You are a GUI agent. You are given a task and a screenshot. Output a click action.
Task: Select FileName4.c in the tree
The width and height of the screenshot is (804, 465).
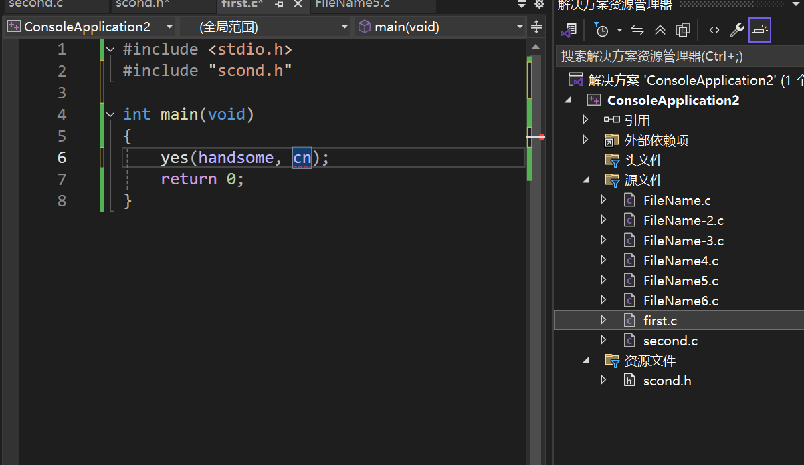point(680,261)
